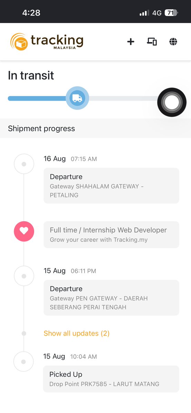191x413 pixels.
Task: Expand Show all updates (2)
Action: point(77,333)
